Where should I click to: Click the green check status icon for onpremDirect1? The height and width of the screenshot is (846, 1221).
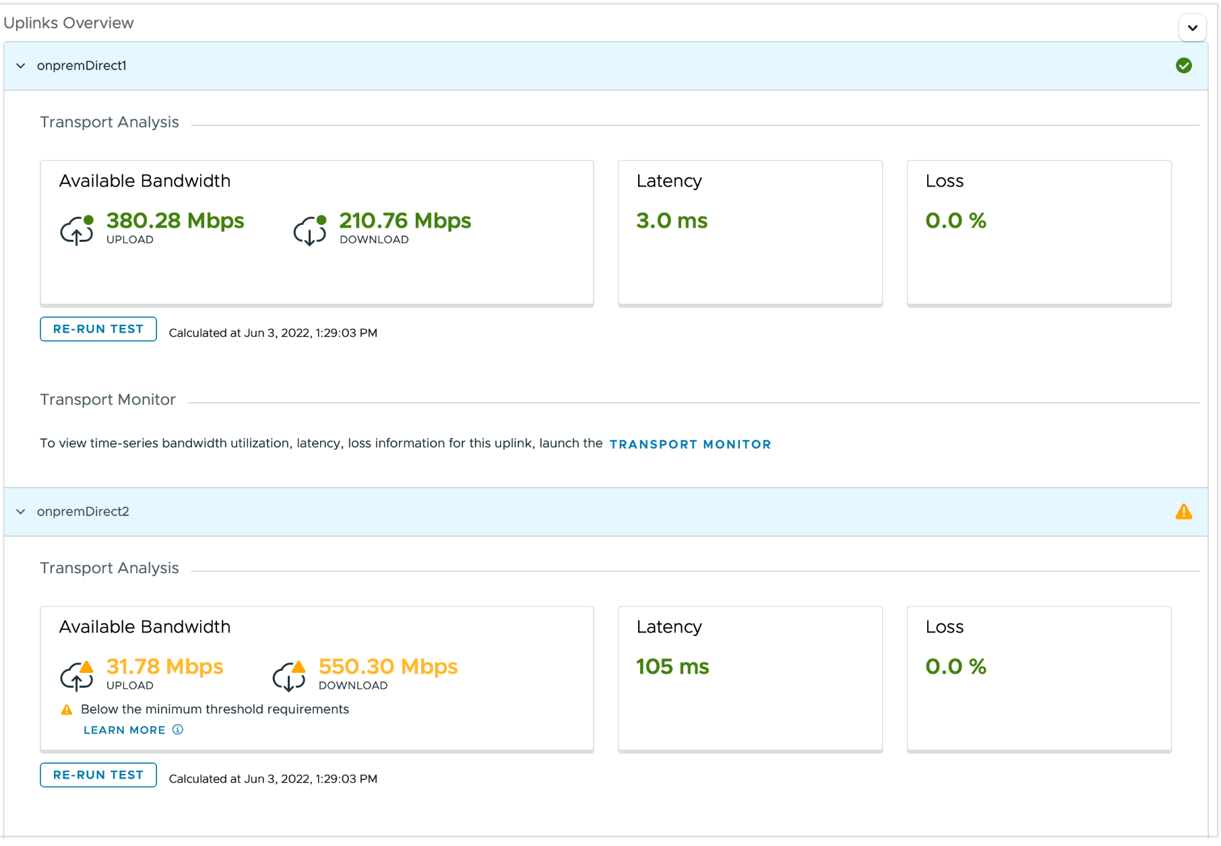coord(1183,66)
